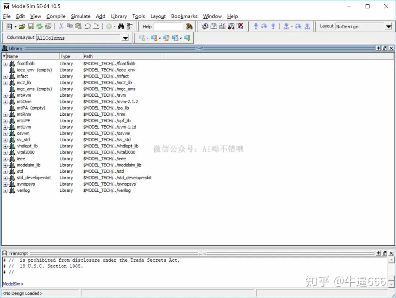Open the dropdown arrow beside New file icon

click(x=15, y=26)
